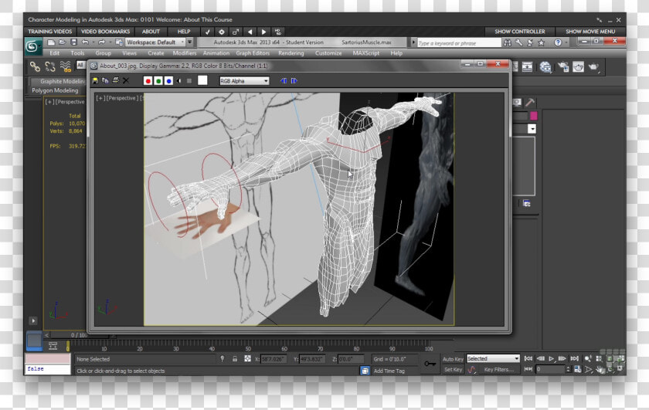Click the white color swatch in image viewer
Screen dimensions: 649x410
click(x=202, y=80)
